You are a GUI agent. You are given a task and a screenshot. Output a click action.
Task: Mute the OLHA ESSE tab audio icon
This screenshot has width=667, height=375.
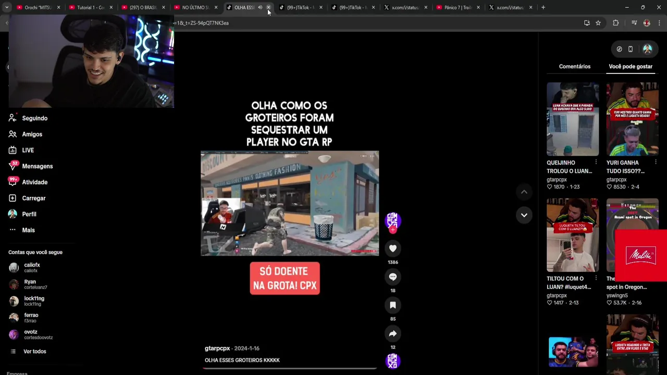[260, 7]
